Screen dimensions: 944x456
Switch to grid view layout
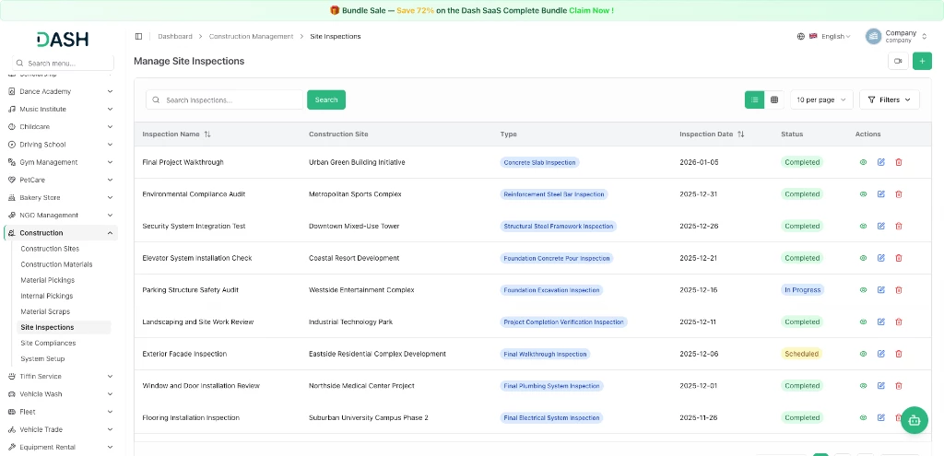click(x=774, y=99)
